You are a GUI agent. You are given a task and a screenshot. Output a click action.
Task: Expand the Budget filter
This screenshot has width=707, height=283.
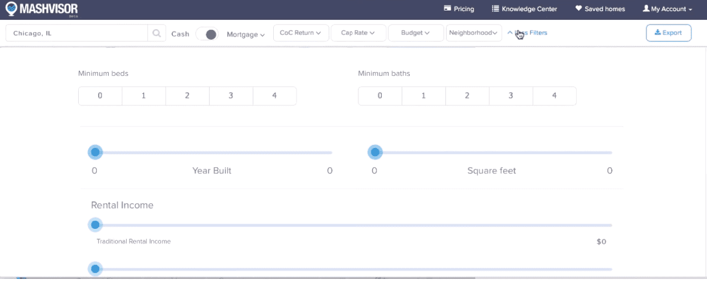pos(415,33)
